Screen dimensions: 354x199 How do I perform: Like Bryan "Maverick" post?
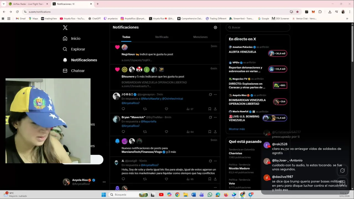coord(166,132)
